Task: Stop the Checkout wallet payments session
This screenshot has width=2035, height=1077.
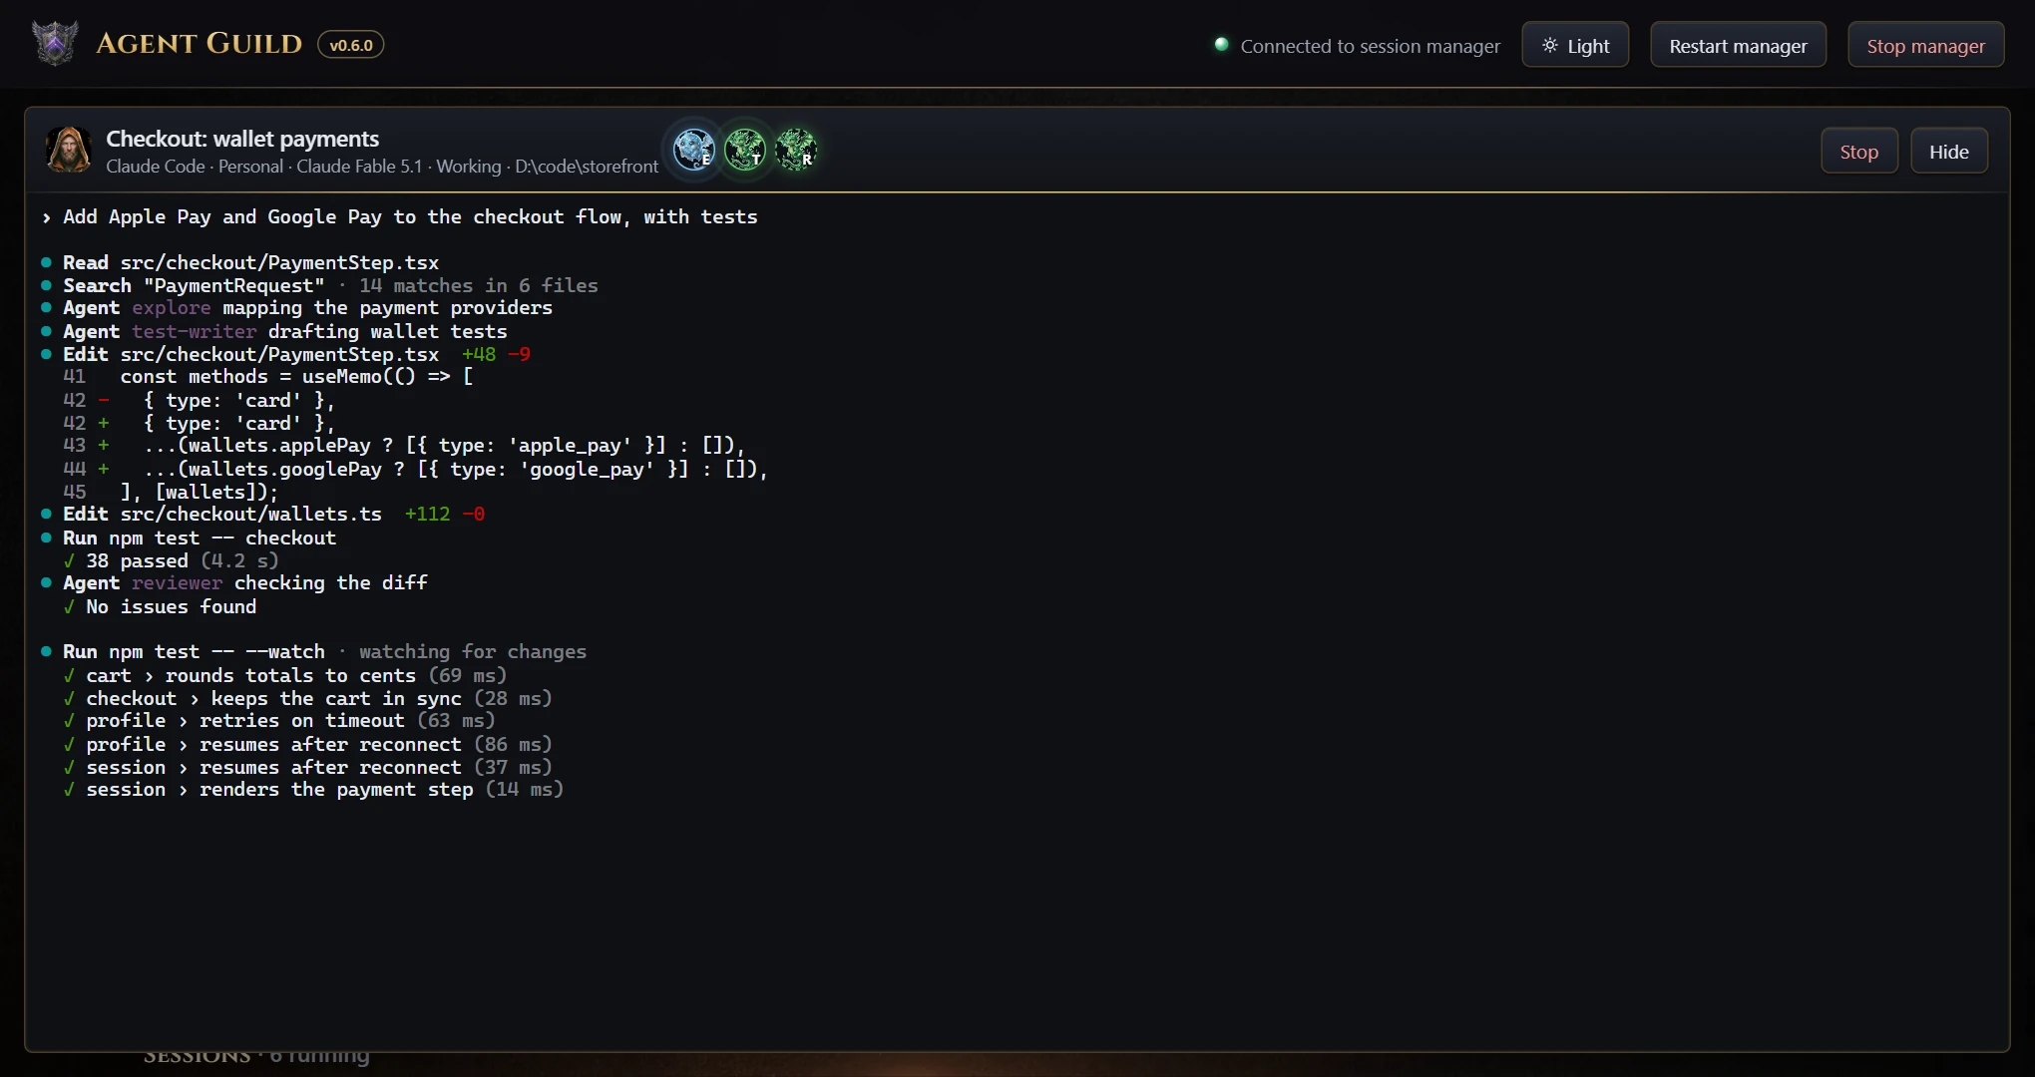Action: [x=1858, y=151]
